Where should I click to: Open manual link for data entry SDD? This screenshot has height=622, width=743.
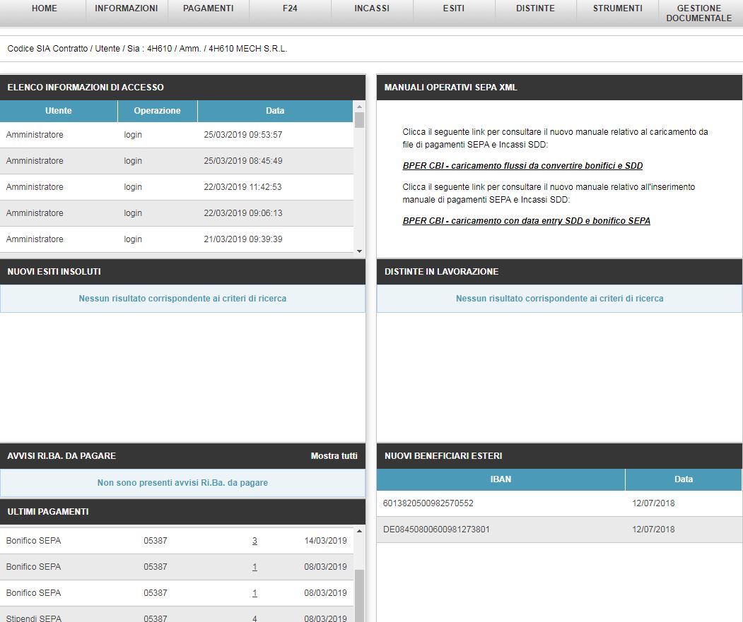(526, 221)
